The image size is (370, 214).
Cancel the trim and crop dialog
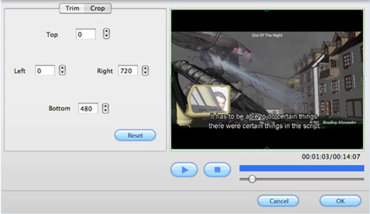click(278, 201)
